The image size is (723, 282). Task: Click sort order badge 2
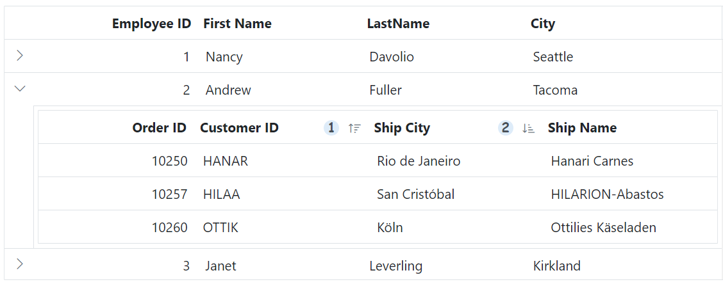(505, 128)
